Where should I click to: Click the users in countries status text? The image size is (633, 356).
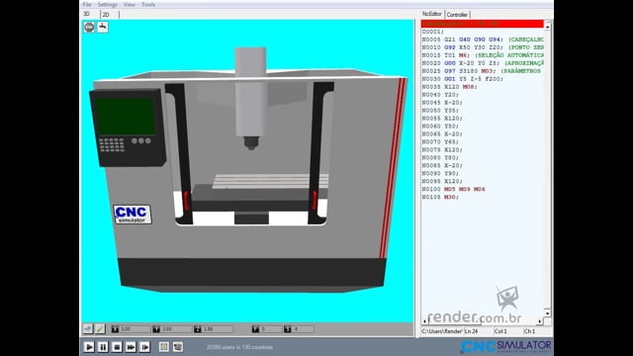[239, 347]
